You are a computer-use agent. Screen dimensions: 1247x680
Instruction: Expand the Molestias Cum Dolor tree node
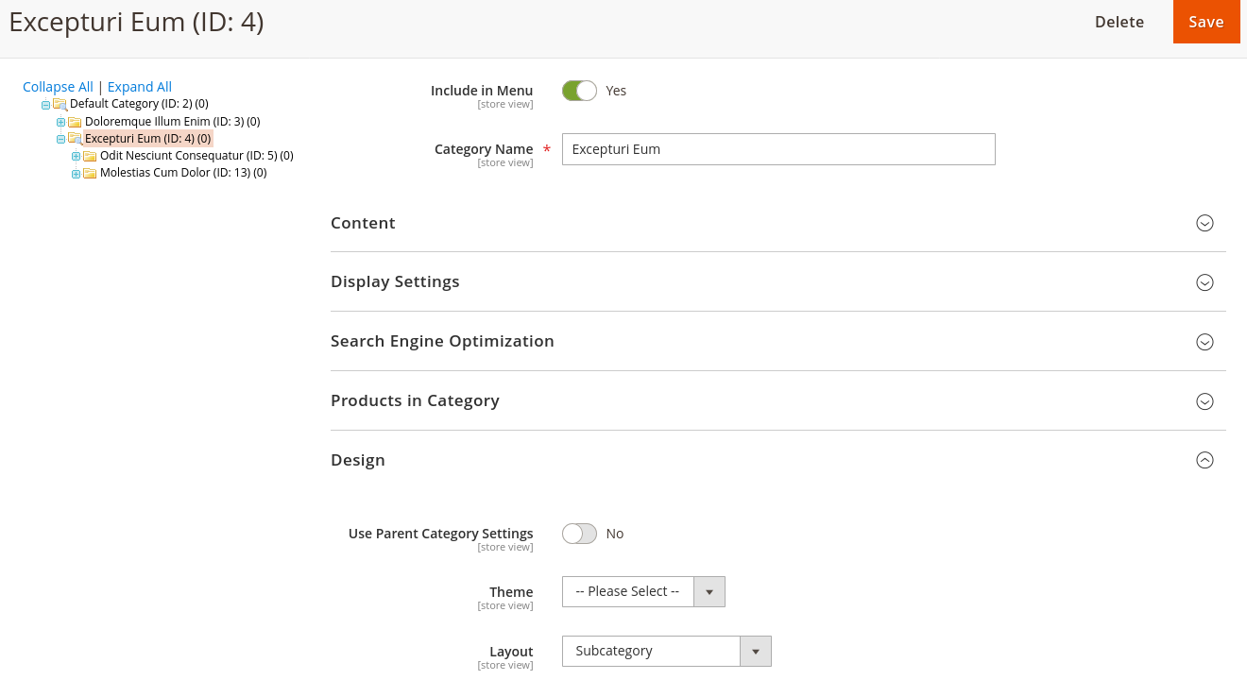point(77,174)
